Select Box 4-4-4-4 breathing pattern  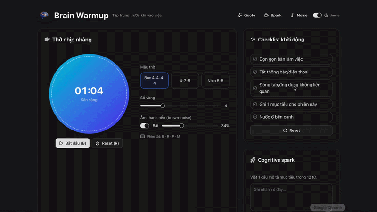[155, 81]
